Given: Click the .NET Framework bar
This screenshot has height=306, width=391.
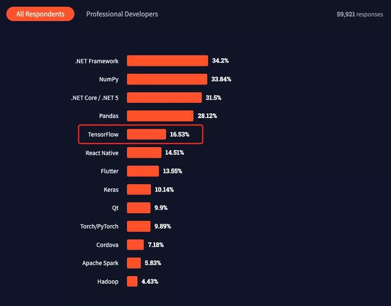Looking at the screenshot, I should pos(167,61).
